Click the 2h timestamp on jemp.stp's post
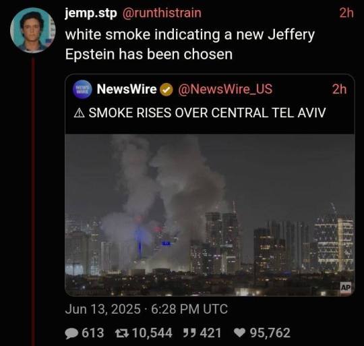Viewport: 364px width, 346px height. [x=346, y=13]
